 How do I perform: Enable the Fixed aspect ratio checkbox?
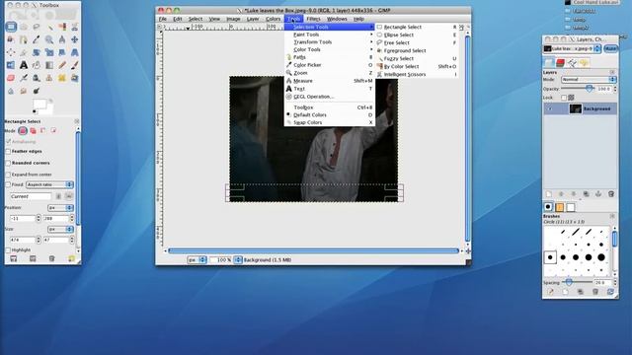click(x=8, y=184)
